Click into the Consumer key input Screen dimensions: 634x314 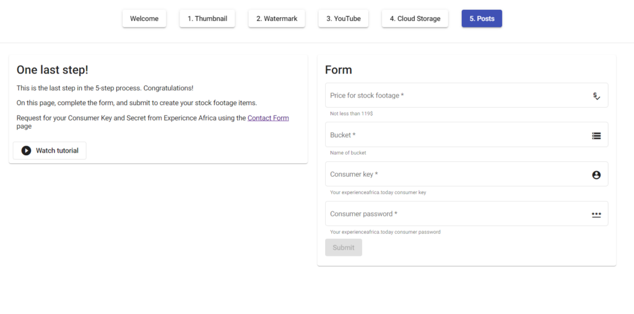[455, 175]
